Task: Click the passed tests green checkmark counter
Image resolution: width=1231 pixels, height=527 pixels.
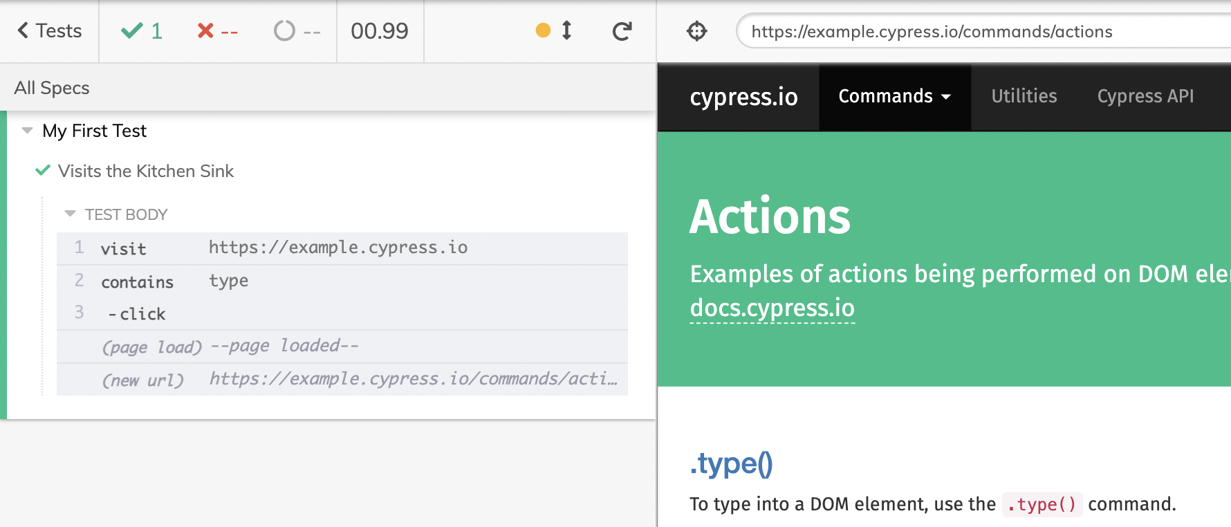Action: pyautogui.click(x=142, y=31)
